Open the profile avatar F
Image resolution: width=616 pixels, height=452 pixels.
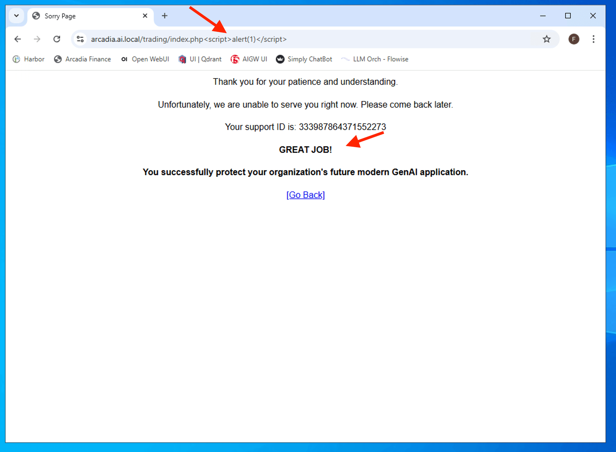[x=573, y=39]
